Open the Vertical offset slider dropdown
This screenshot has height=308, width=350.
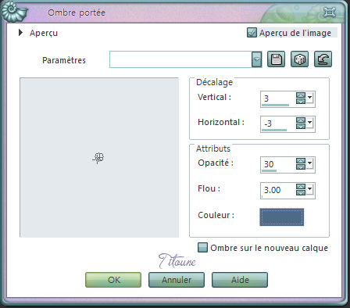309,98
